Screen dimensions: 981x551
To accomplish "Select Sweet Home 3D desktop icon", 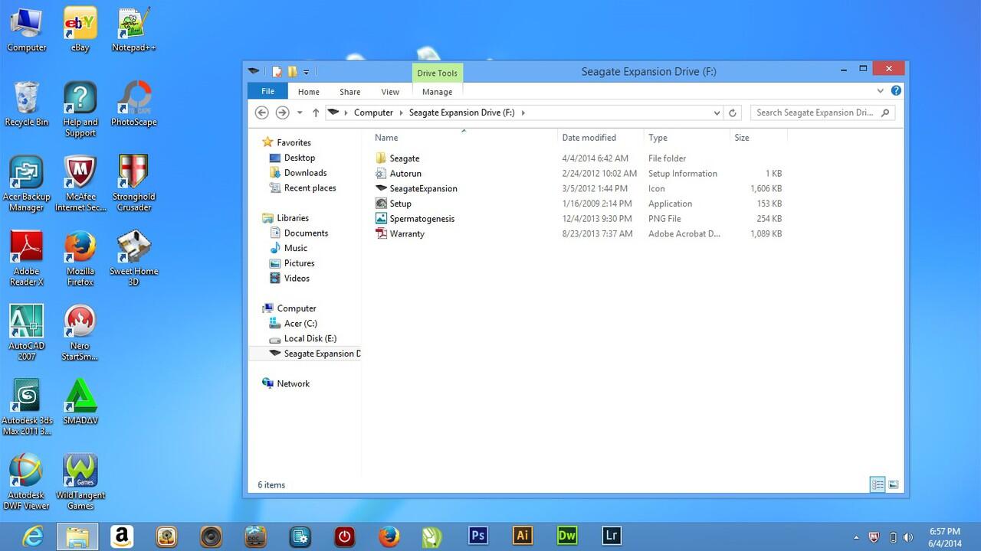I will [x=134, y=258].
